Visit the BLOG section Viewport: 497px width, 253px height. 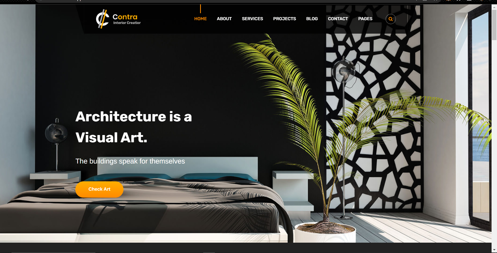click(x=312, y=19)
